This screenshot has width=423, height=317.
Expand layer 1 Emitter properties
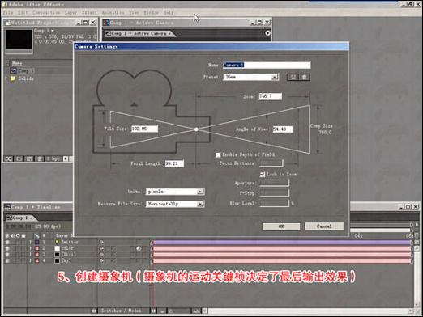point(31,242)
